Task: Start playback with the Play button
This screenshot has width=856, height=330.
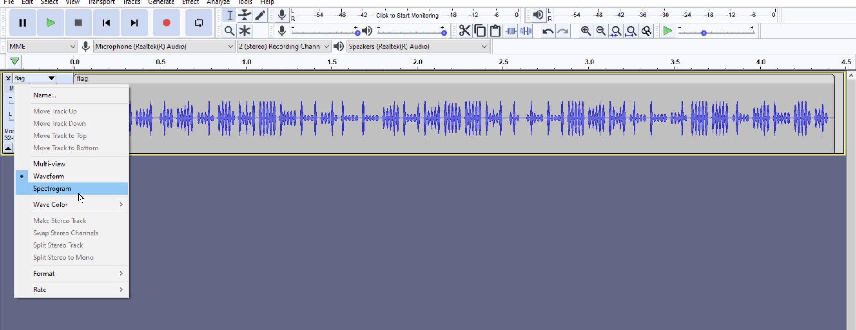Action: (51, 23)
